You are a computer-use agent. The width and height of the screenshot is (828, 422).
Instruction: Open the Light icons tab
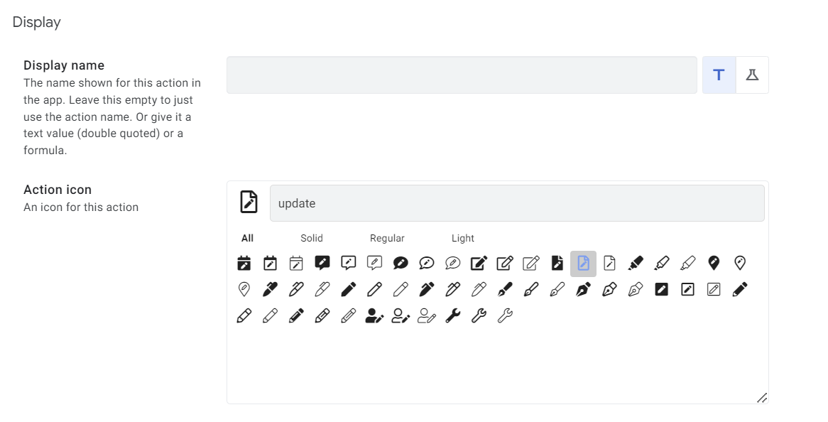pyautogui.click(x=462, y=239)
